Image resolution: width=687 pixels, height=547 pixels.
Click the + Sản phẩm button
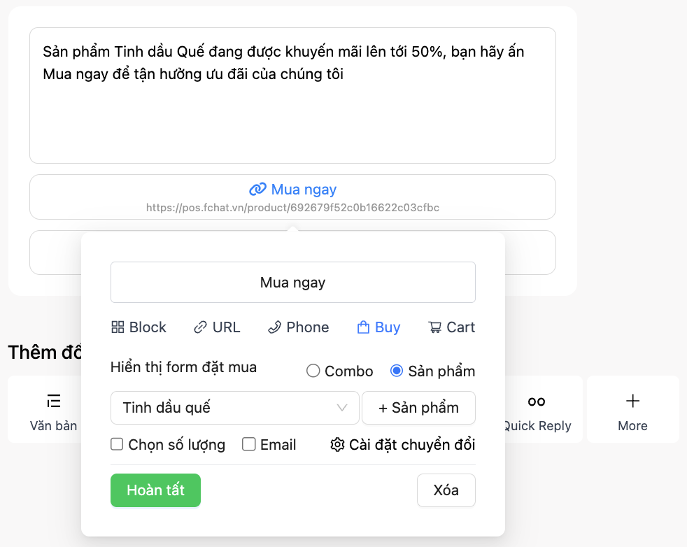click(418, 408)
